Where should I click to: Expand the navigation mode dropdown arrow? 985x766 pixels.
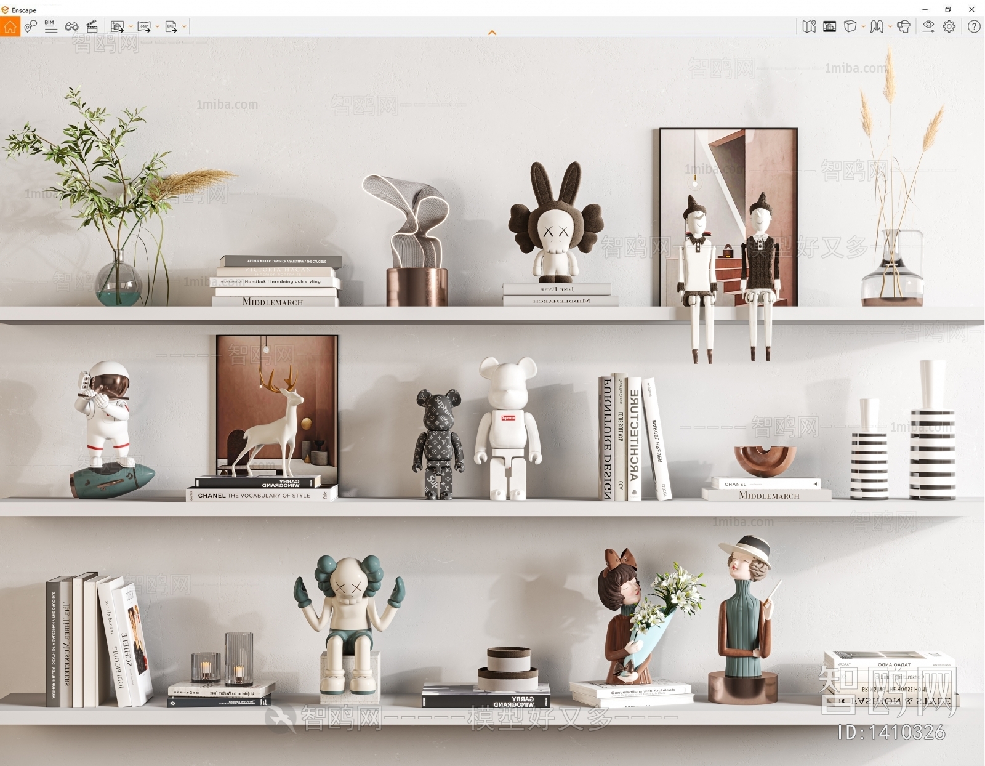coord(890,26)
